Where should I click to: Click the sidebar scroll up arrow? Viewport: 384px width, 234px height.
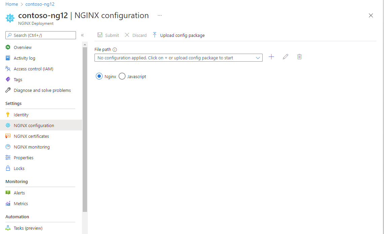[x=85, y=45]
